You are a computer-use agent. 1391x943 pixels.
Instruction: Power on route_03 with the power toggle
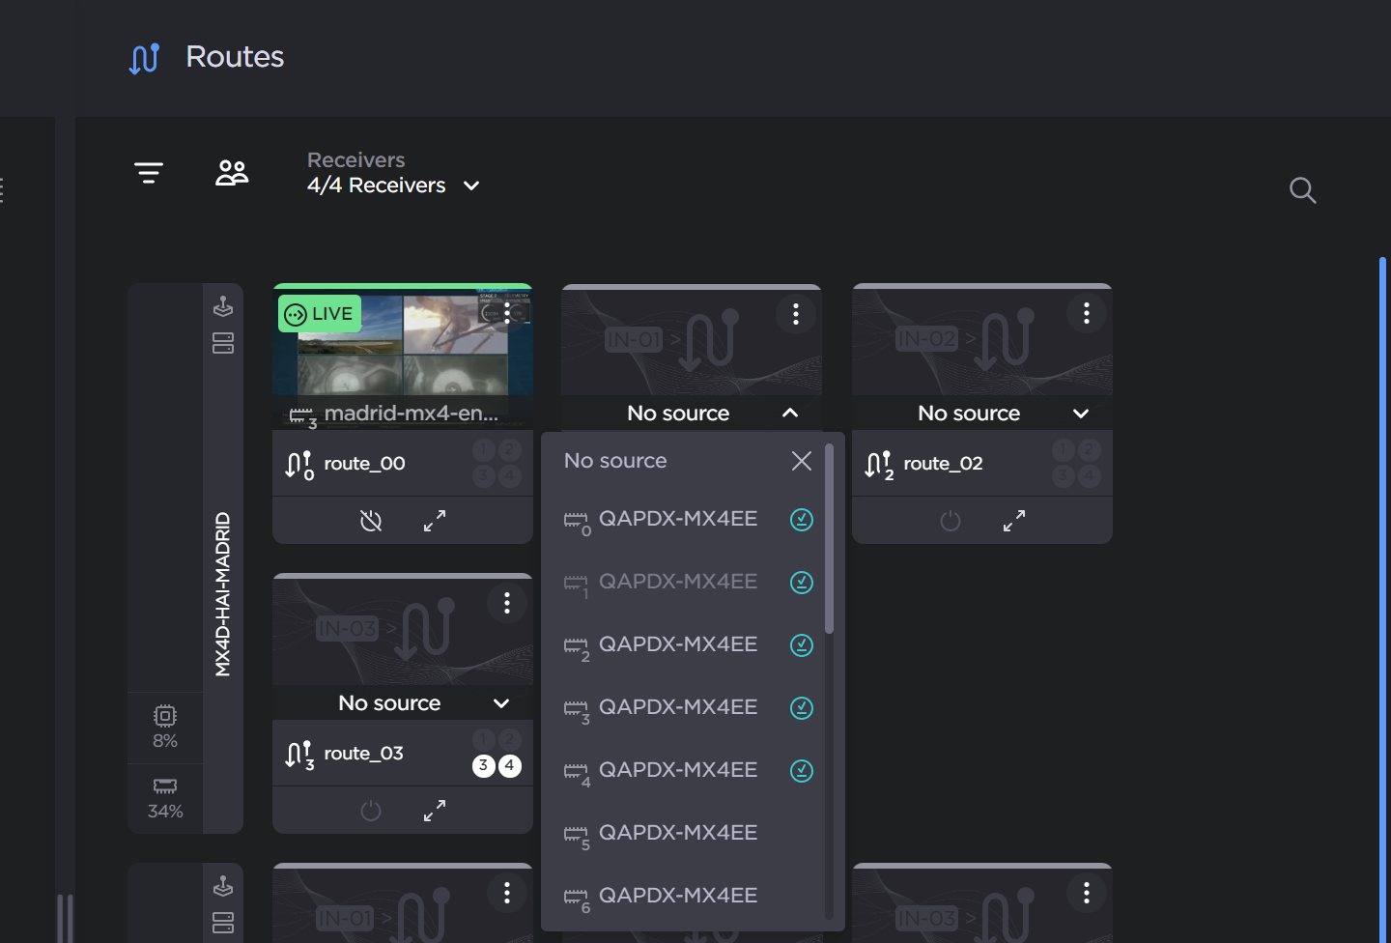pyautogui.click(x=371, y=811)
